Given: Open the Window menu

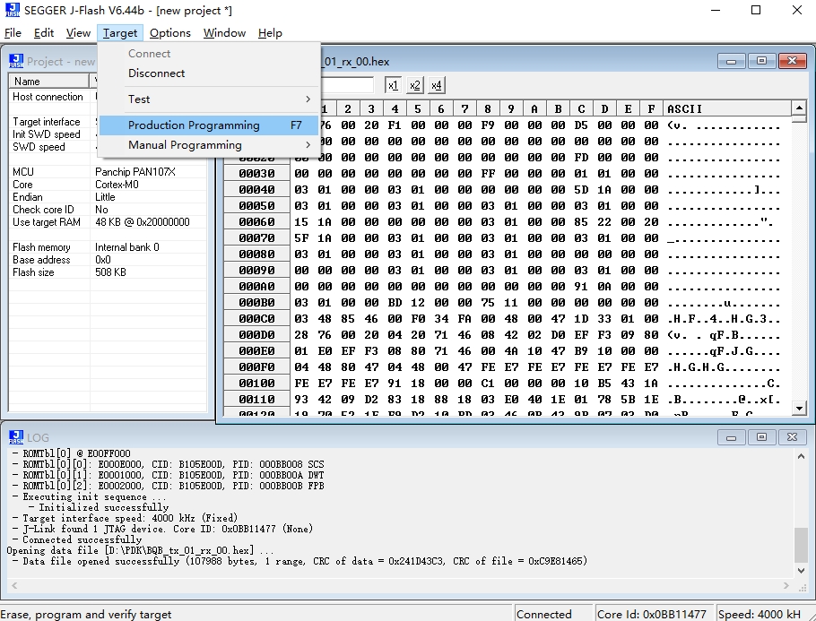Looking at the screenshot, I should 224,33.
